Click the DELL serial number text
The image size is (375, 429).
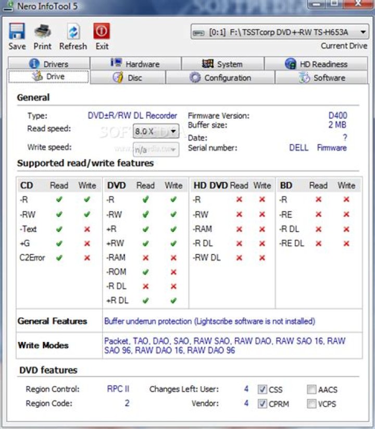click(x=299, y=148)
